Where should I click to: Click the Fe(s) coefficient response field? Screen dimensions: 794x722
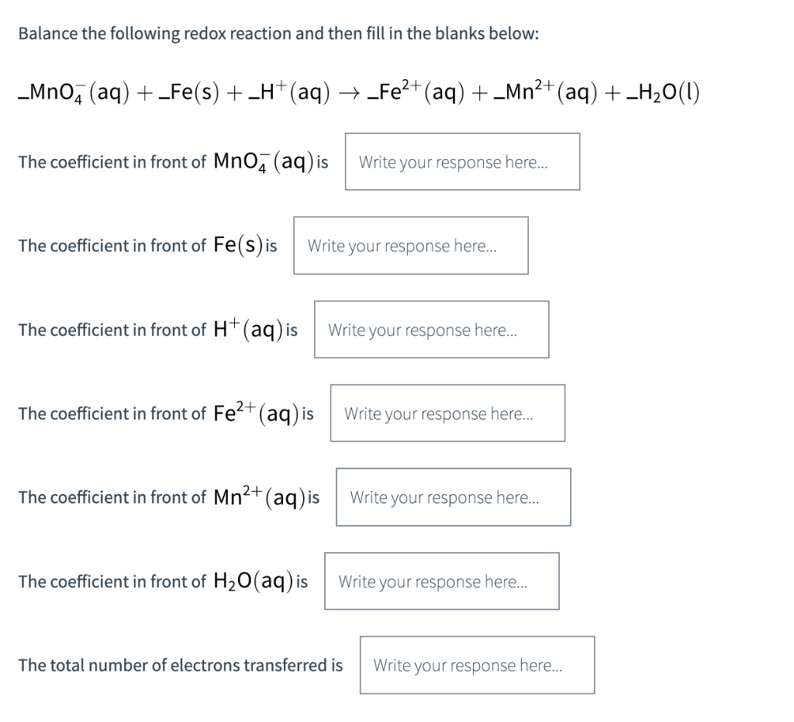(x=410, y=246)
